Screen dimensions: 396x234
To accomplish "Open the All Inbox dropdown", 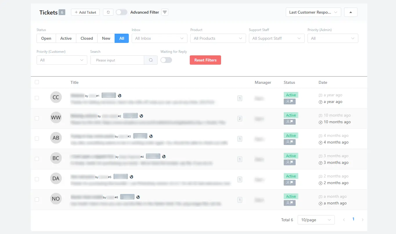I will pos(160,38).
